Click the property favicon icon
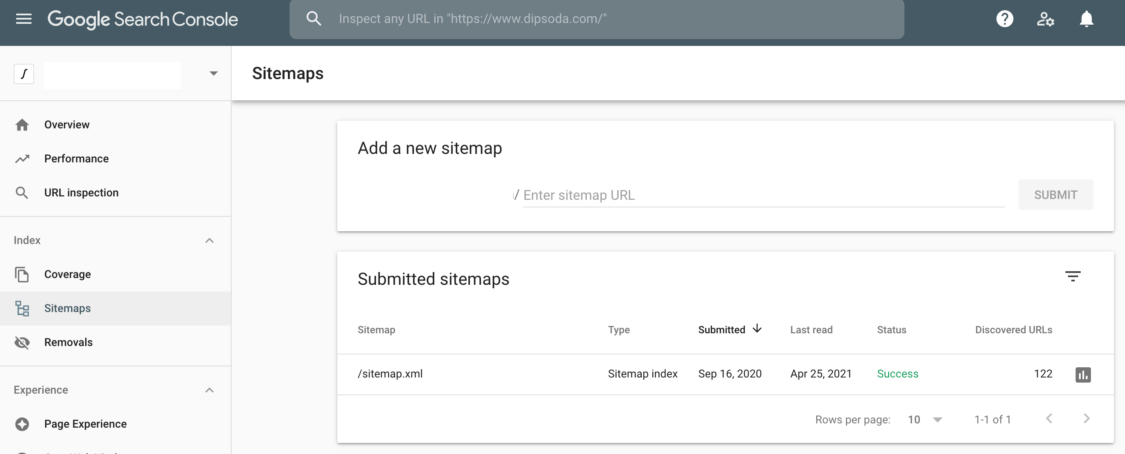 pyautogui.click(x=23, y=73)
